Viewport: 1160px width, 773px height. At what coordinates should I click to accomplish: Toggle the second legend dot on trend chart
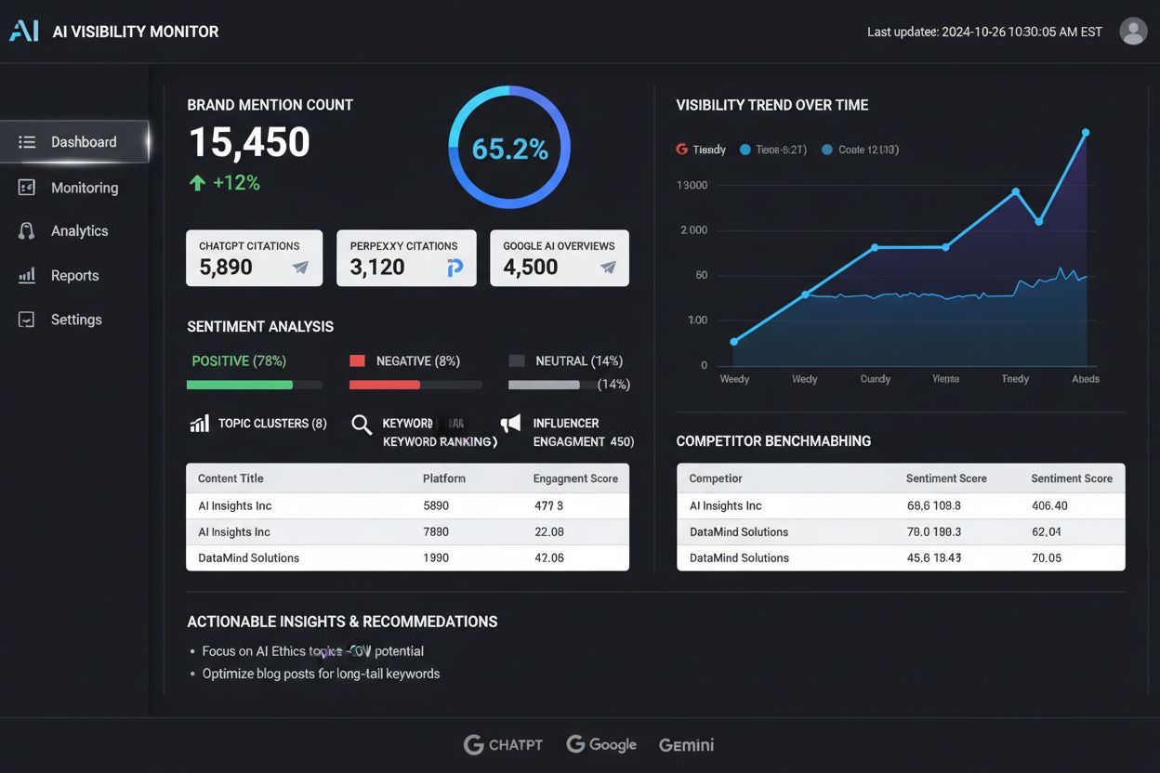tap(745, 149)
